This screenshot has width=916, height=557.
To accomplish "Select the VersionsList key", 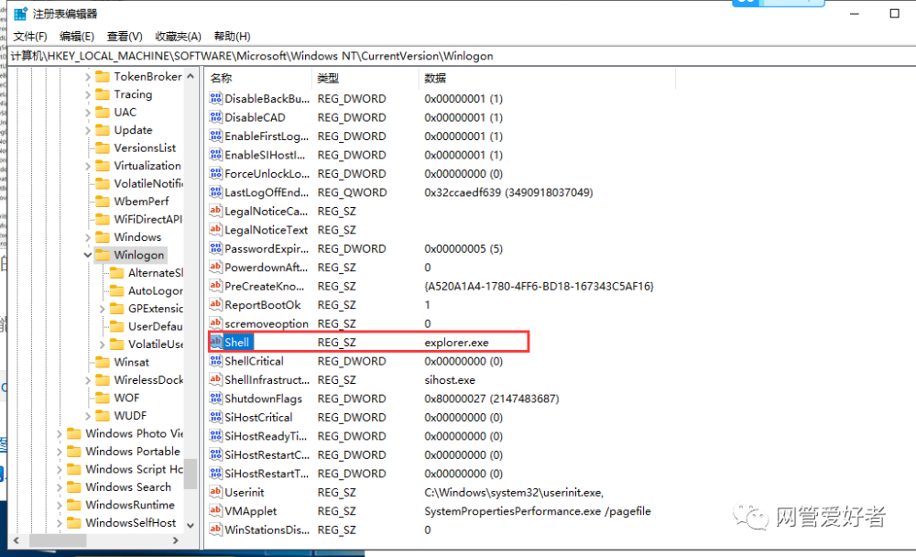I will point(145,147).
